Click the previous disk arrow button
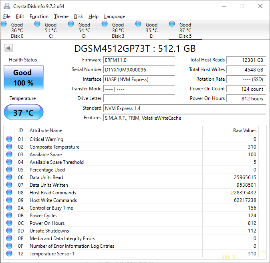 point(8,48)
